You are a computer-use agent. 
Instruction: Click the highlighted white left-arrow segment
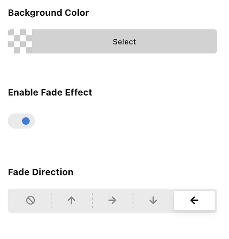(x=194, y=200)
